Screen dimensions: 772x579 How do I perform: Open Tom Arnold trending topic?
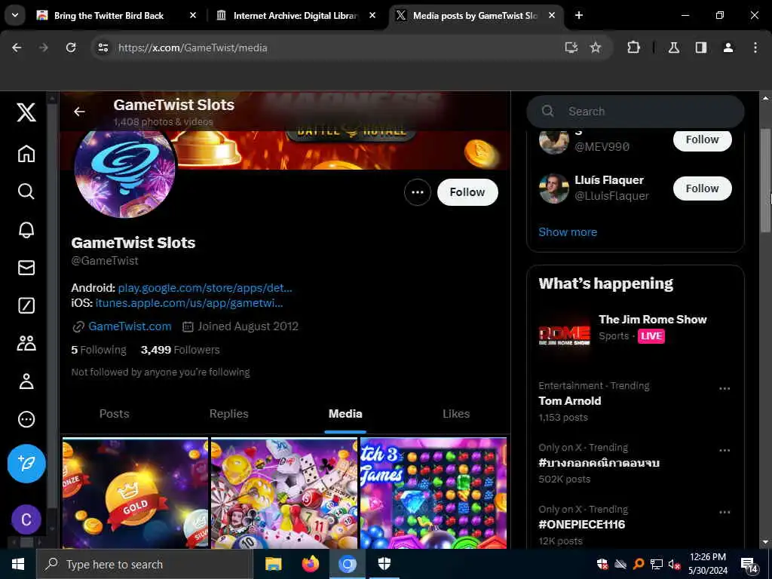[x=570, y=401]
